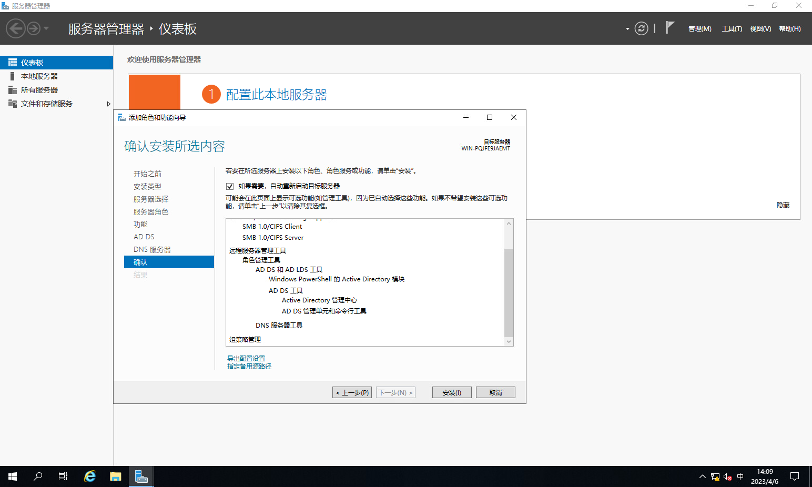Expand the 文件和存储服务 sidebar arrow
The width and height of the screenshot is (812, 487).
[x=108, y=104]
